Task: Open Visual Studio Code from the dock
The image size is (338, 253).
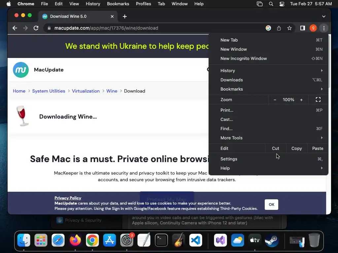Action: (196, 240)
